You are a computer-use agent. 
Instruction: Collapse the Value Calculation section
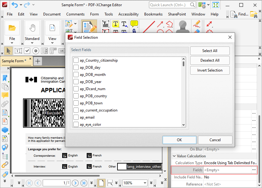click(174, 156)
